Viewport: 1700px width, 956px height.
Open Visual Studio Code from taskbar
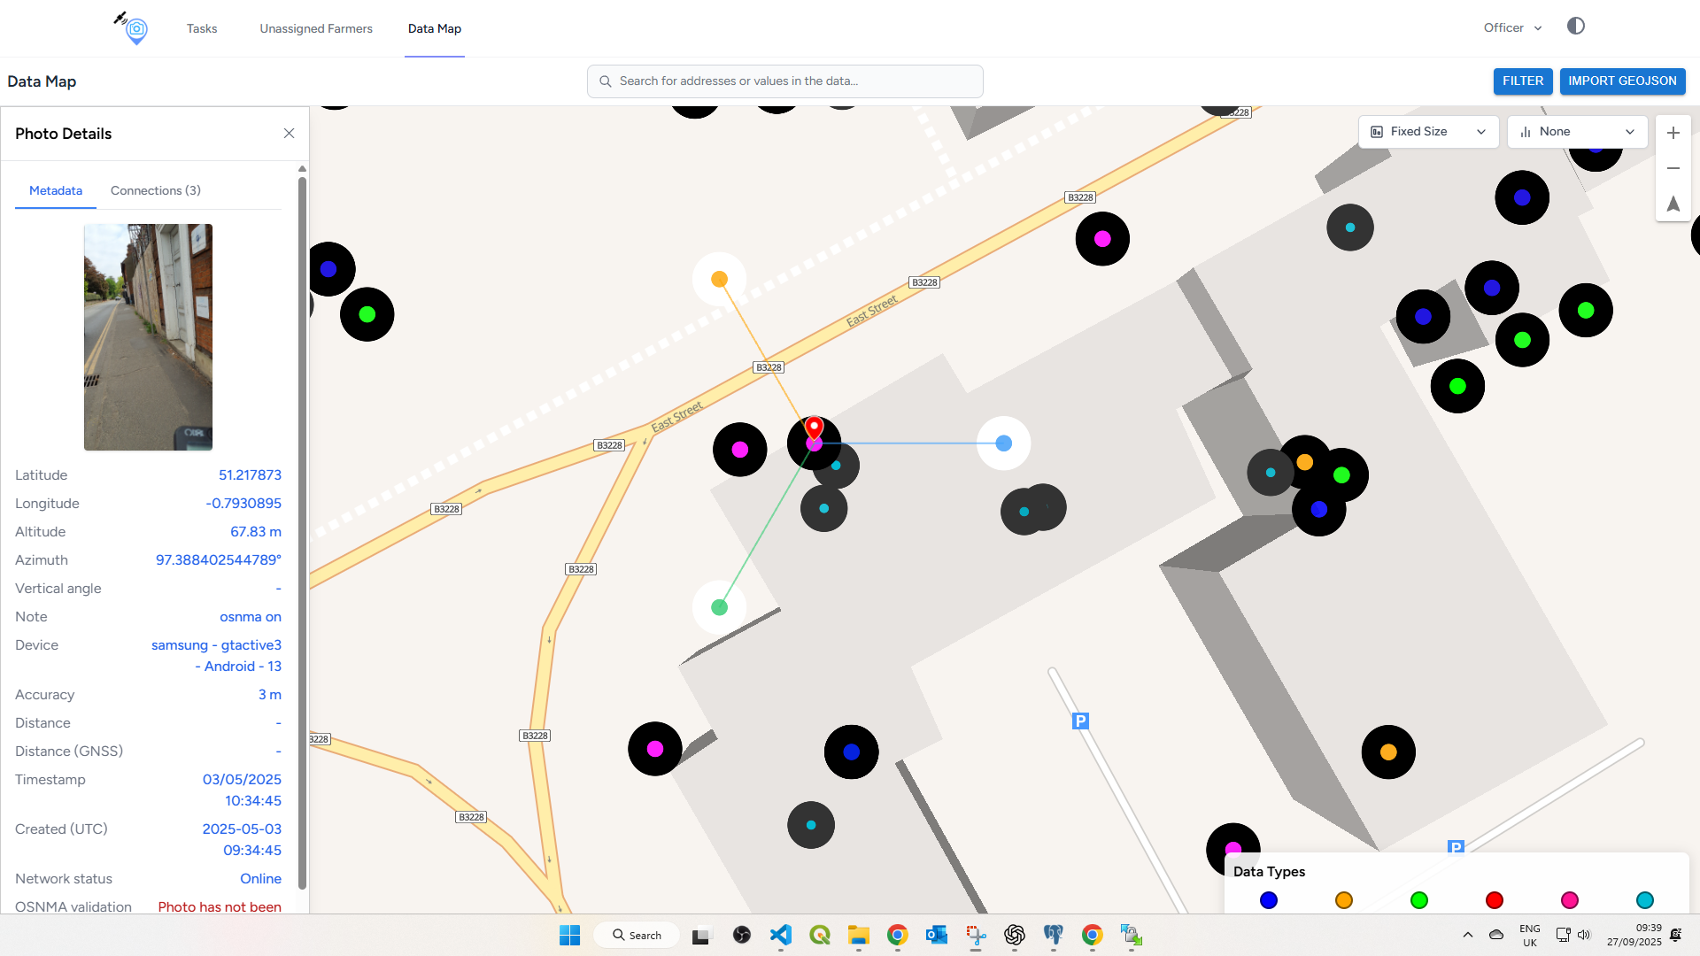coord(780,935)
